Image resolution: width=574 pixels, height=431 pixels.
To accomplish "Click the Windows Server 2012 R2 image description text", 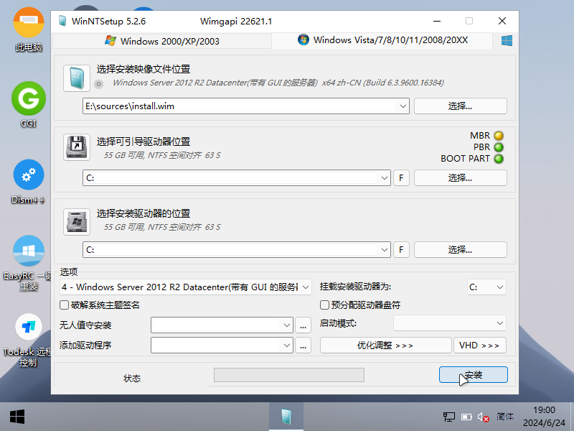I will pyautogui.click(x=278, y=83).
